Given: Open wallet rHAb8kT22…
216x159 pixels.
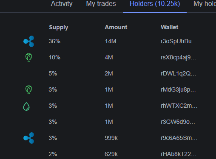Looking at the screenshot, I should click(x=179, y=154).
